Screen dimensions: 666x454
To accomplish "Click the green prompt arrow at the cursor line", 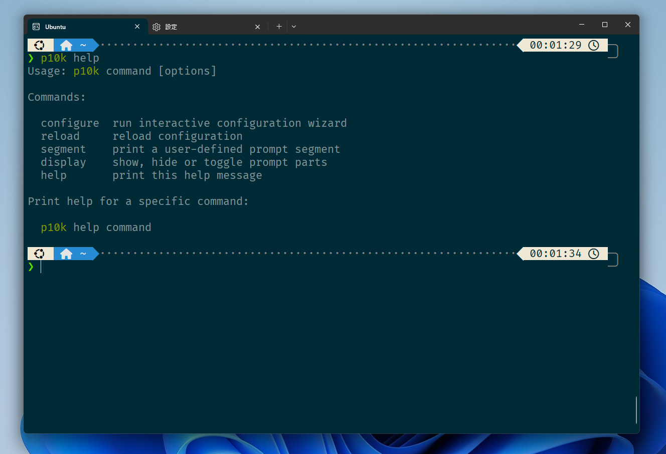I will pos(31,267).
